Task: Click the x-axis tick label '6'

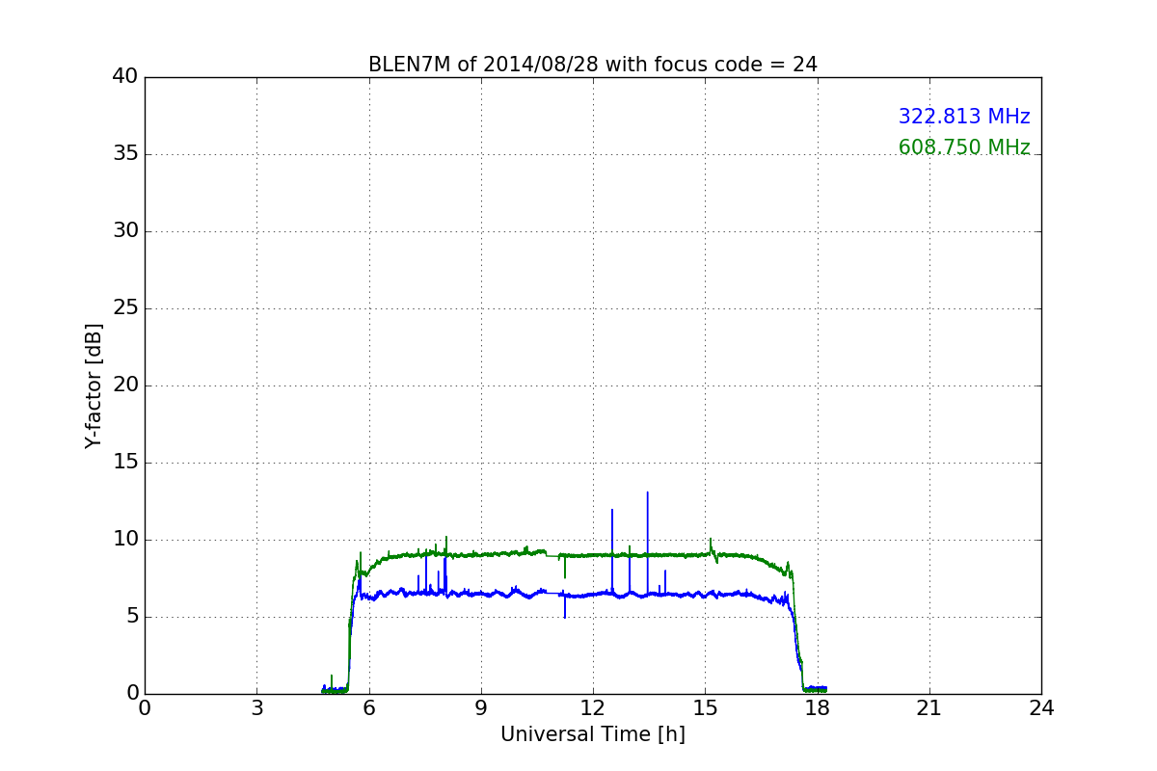Action: point(369,708)
